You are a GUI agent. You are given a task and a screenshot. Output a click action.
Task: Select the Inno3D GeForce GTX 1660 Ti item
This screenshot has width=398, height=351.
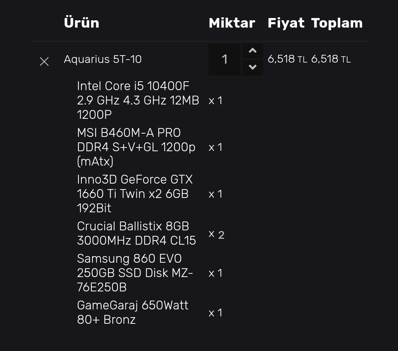(x=135, y=194)
